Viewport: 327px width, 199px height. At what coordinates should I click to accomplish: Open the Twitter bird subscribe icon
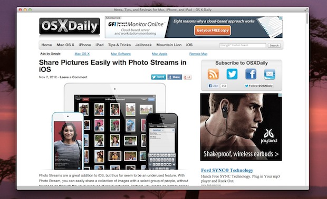pos(232,74)
